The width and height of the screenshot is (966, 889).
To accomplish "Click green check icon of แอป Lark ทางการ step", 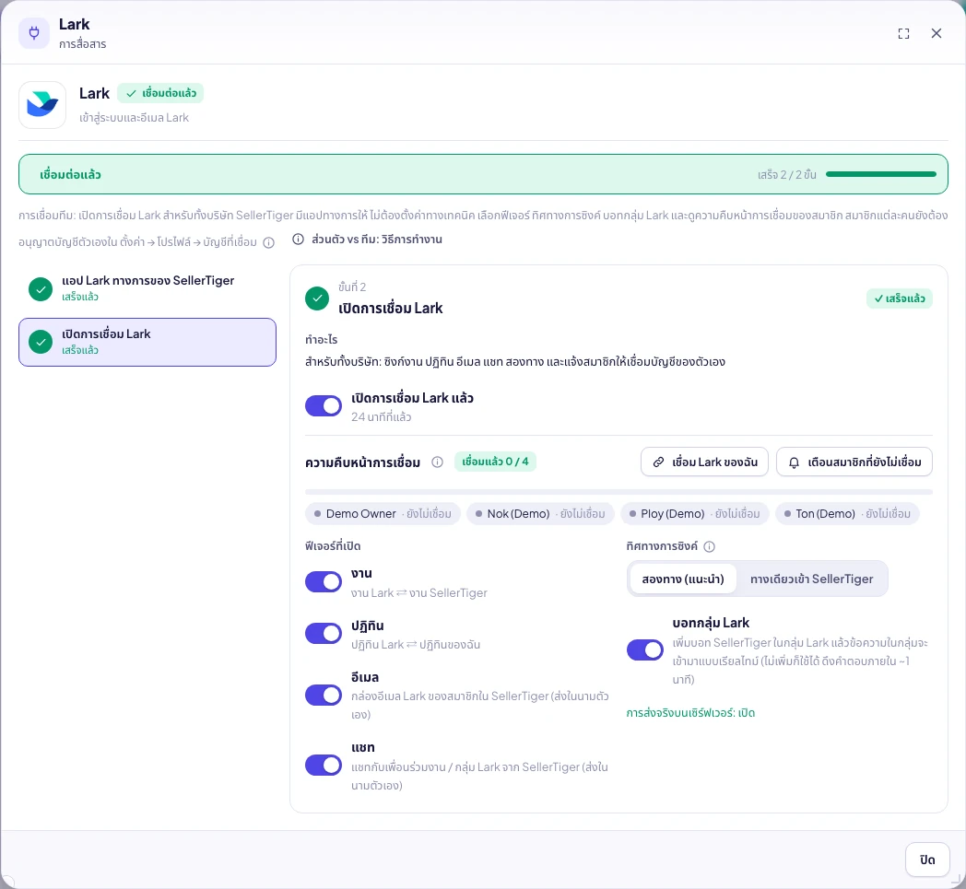I will [x=41, y=288].
